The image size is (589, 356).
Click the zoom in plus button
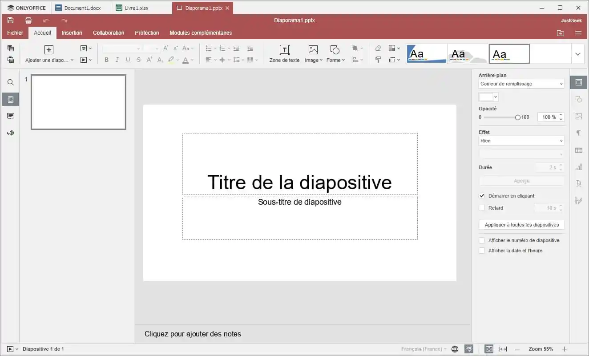(565, 349)
